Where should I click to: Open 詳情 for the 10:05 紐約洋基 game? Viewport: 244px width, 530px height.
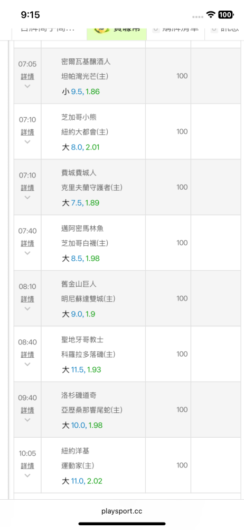pyautogui.click(x=27, y=466)
